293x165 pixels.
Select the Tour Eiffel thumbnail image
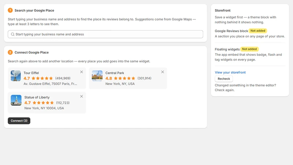click(x=16, y=76)
